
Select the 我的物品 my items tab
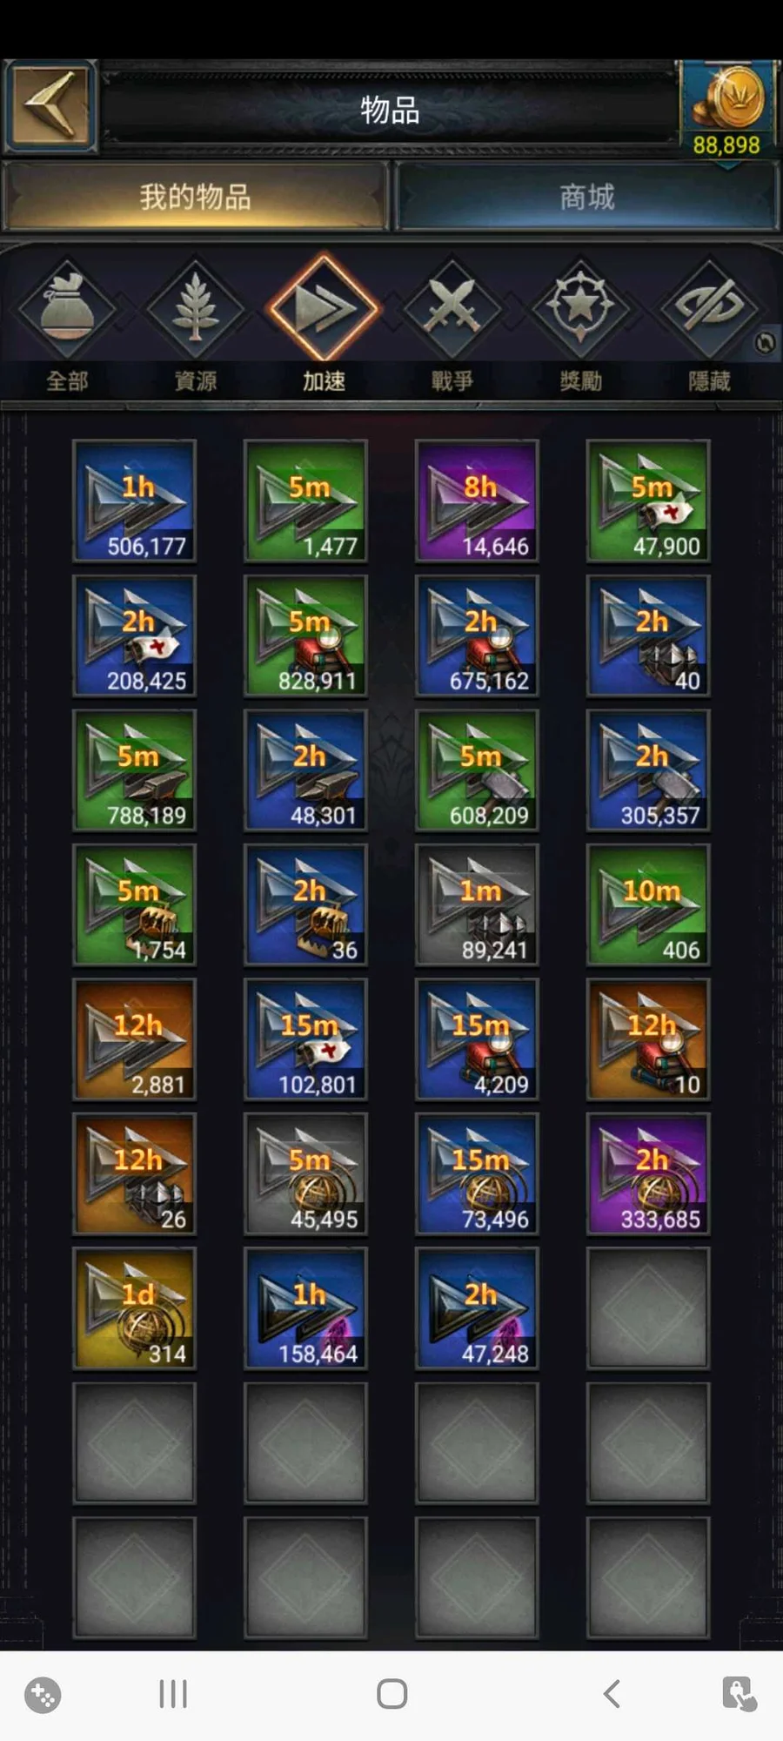196,197
